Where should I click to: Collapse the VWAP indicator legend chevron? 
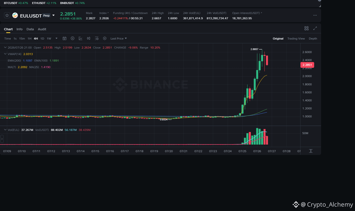point(5,54)
